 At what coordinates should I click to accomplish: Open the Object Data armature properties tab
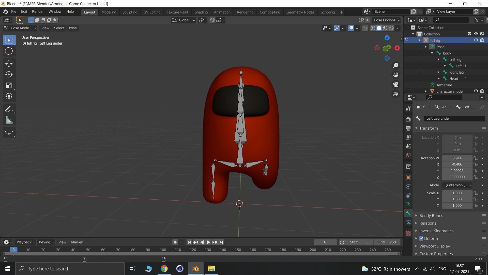point(408,204)
